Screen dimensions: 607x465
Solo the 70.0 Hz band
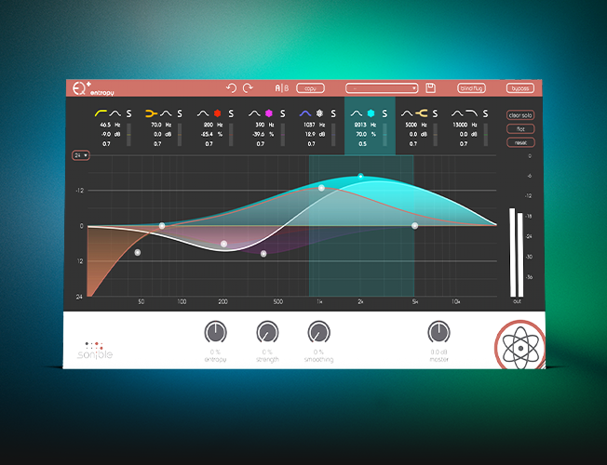180,113
